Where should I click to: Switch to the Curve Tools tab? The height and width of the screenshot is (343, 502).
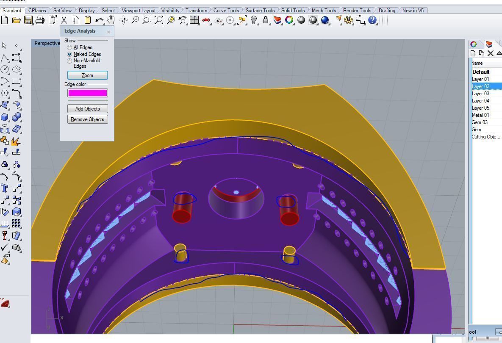click(226, 11)
